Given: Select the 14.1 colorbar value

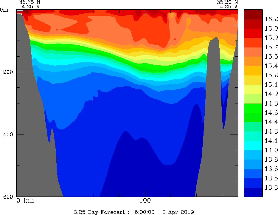Looking at the screenshot, I should click(x=271, y=141).
